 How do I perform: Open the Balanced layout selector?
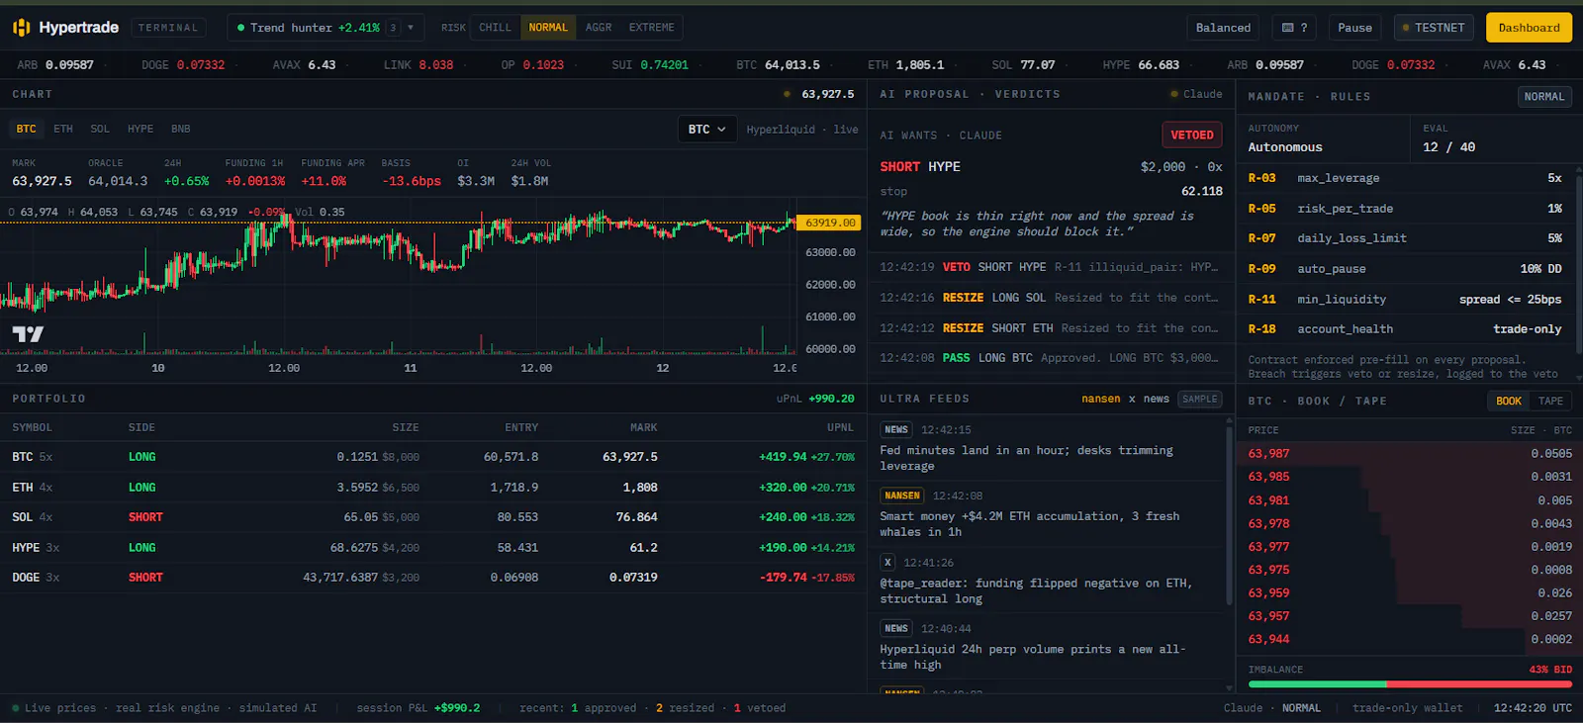point(1223,28)
